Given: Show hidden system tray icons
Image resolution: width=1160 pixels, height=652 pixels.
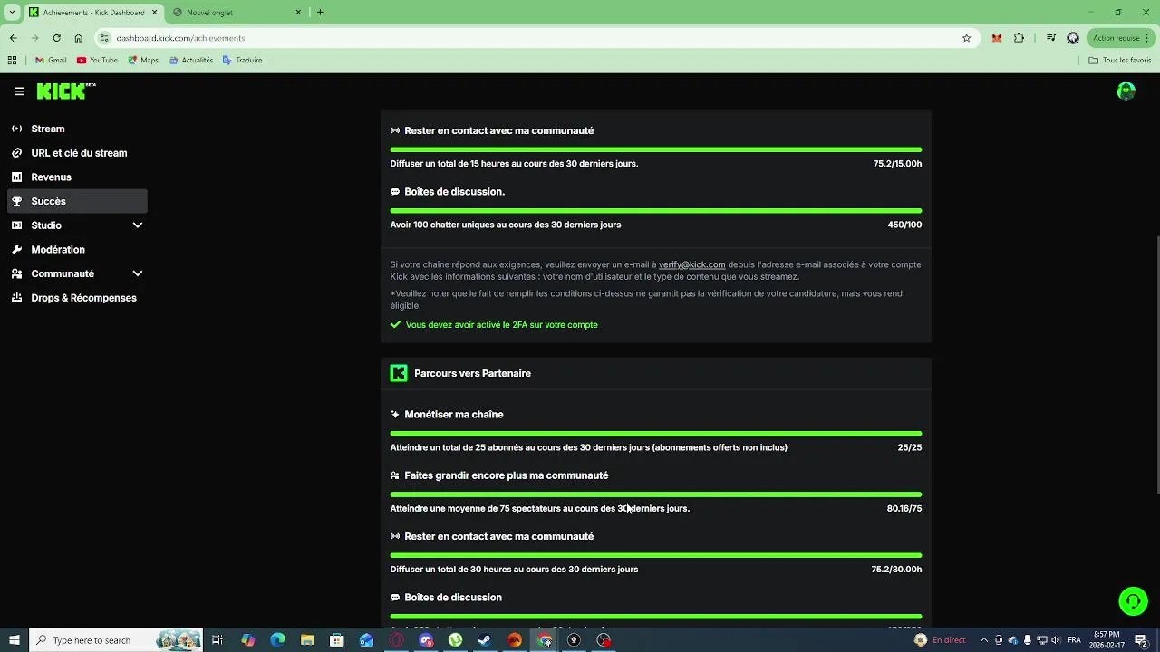Looking at the screenshot, I should (x=983, y=640).
